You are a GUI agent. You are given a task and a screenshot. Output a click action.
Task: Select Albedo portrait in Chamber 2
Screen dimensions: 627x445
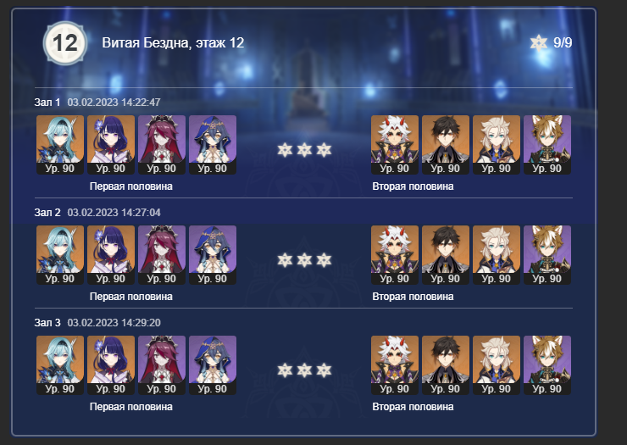pos(497,255)
